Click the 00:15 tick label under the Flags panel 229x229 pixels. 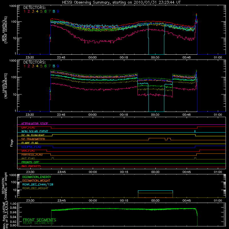pos(124,172)
